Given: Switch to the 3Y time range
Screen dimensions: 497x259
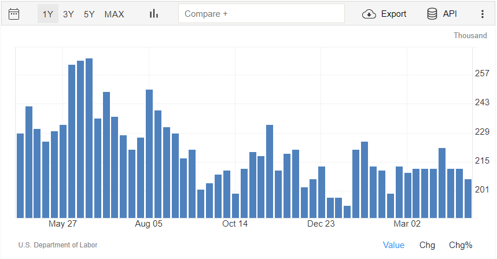Looking at the screenshot, I should pyautogui.click(x=68, y=14).
